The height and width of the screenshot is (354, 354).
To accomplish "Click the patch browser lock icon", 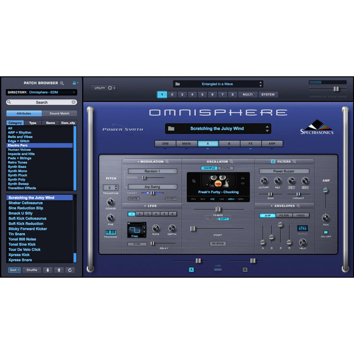I will point(74,83).
